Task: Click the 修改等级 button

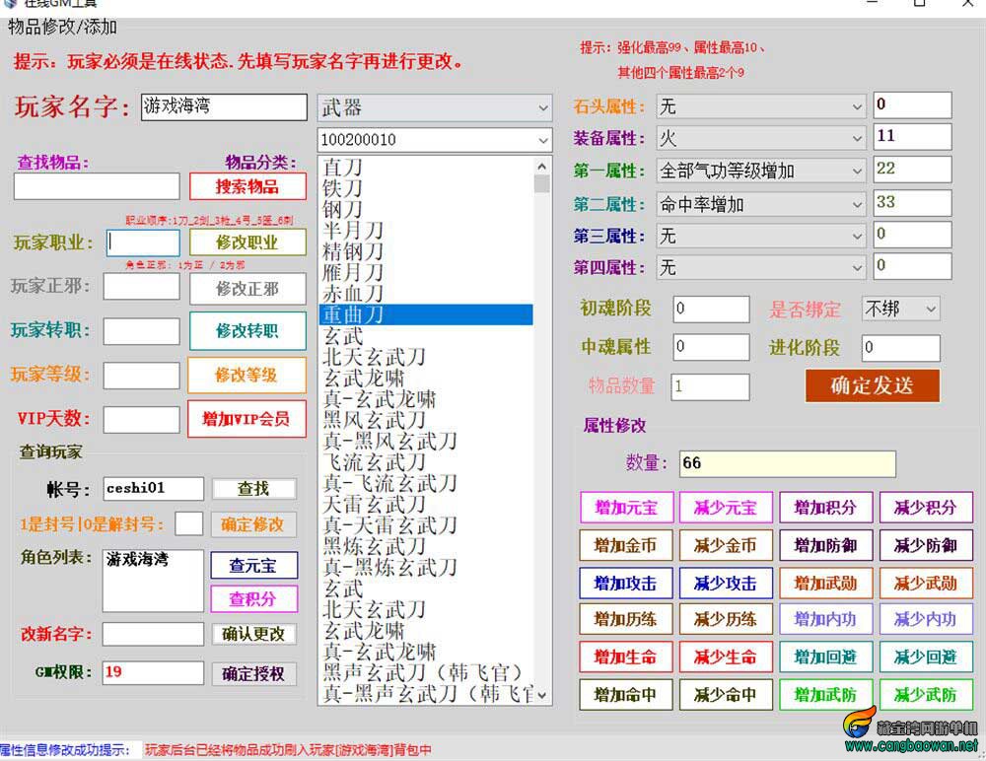Action: pyautogui.click(x=246, y=375)
